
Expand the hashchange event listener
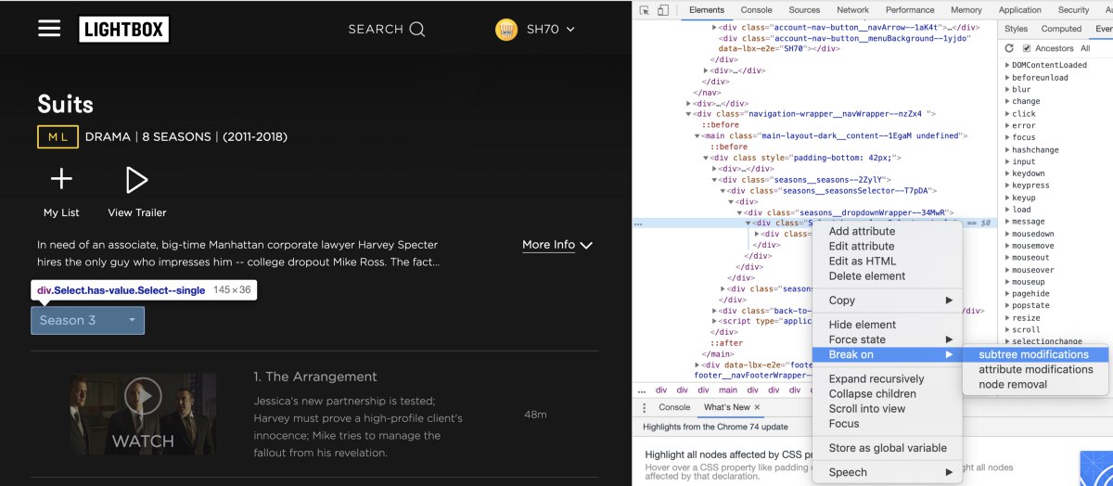pos(1008,150)
